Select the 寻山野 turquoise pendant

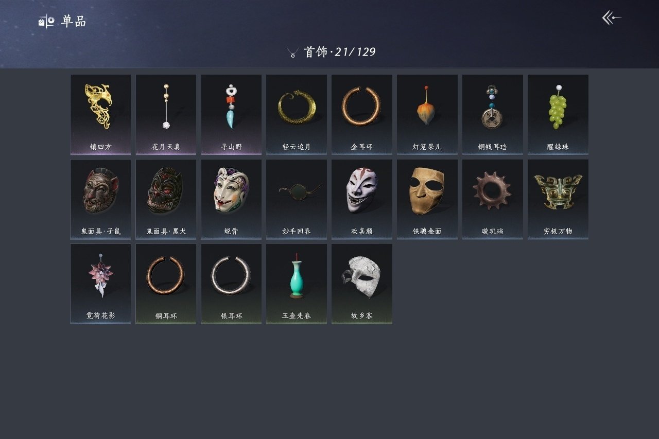231,115
